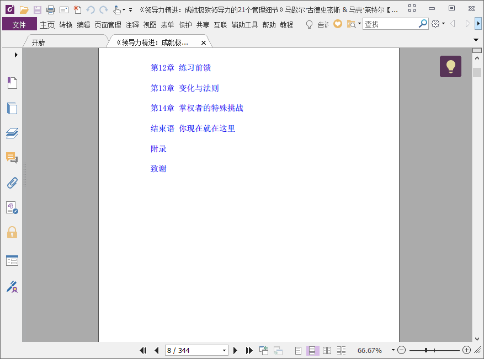
Task: Open the pen and certificate panel icon
Action: tap(12, 287)
